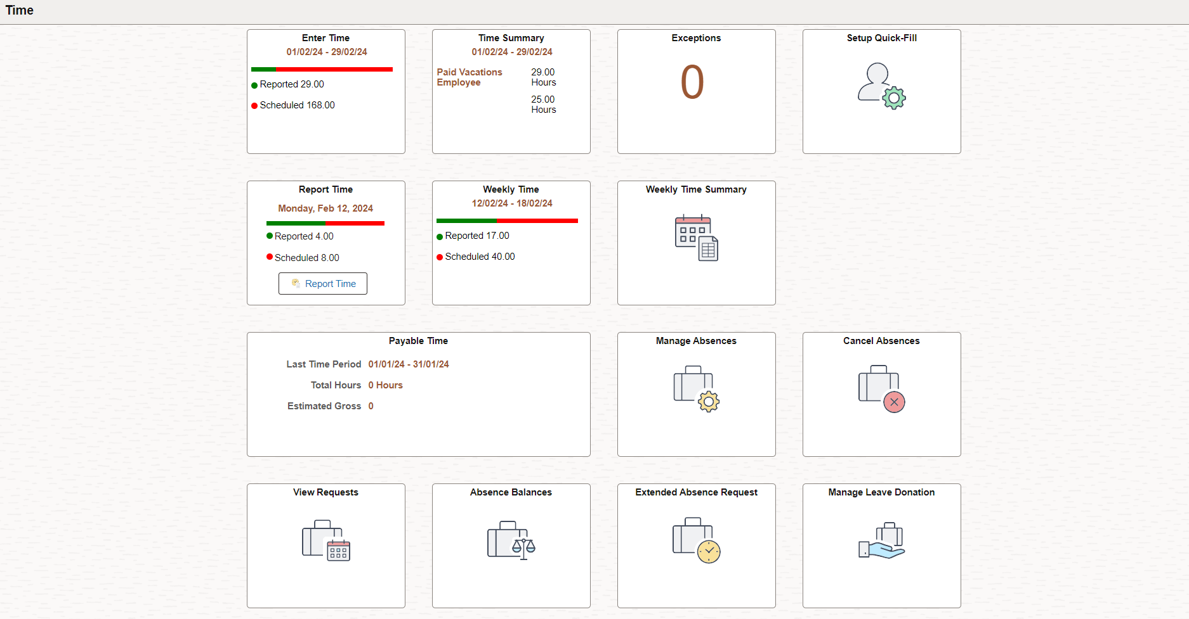Click Manage Absences tile title

(x=697, y=341)
